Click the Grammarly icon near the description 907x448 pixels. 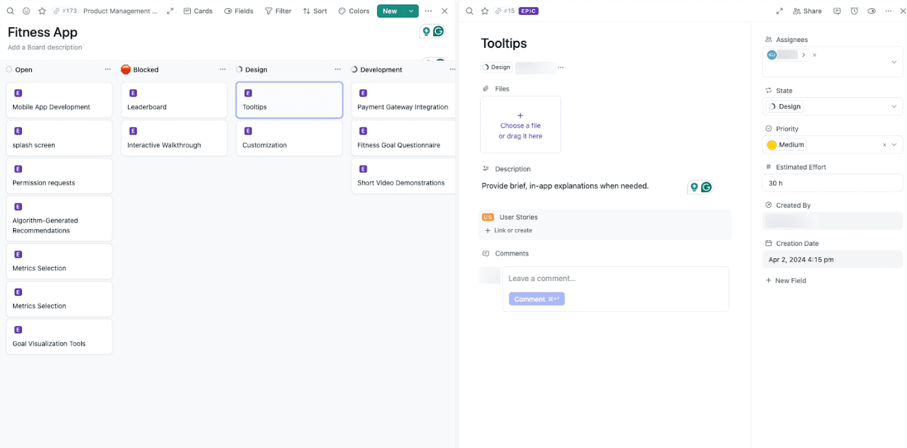point(707,186)
